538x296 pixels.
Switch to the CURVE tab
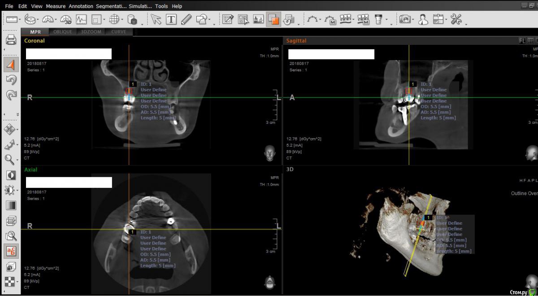point(118,32)
